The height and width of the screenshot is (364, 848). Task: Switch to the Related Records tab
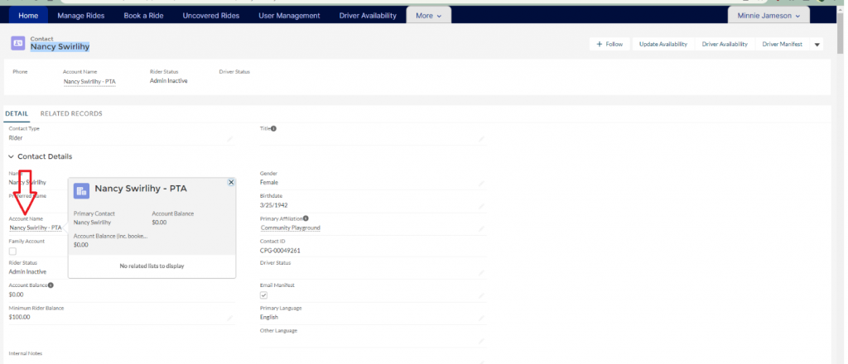pyautogui.click(x=71, y=113)
